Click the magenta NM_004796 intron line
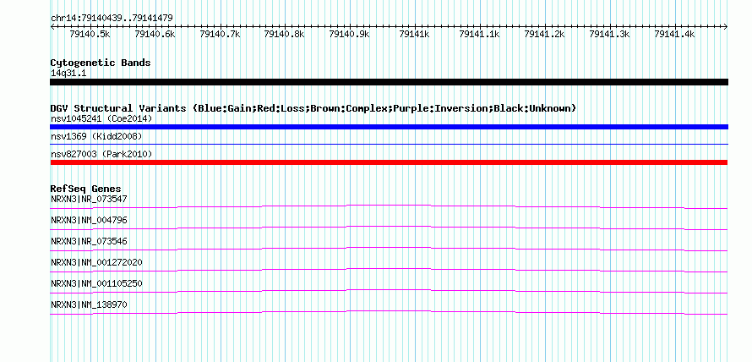 click(x=389, y=226)
